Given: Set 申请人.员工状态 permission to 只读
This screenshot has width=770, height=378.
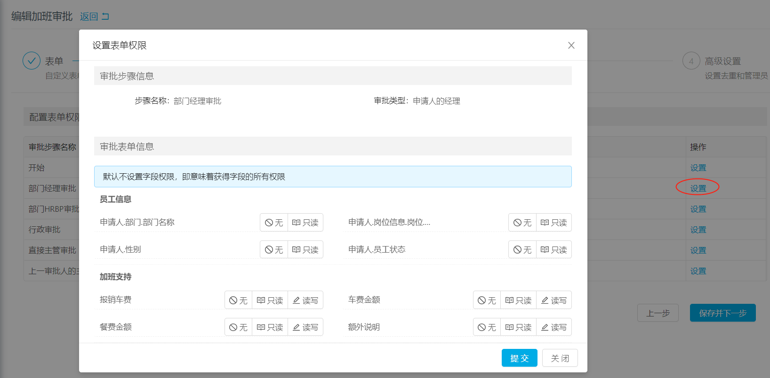Looking at the screenshot, I should (554, 250).
